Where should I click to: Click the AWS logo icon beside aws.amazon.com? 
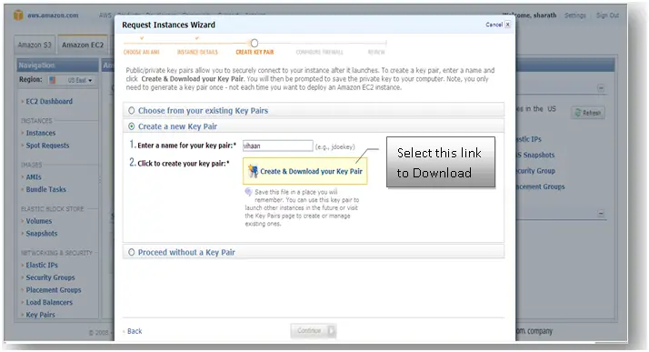(18, 15)
